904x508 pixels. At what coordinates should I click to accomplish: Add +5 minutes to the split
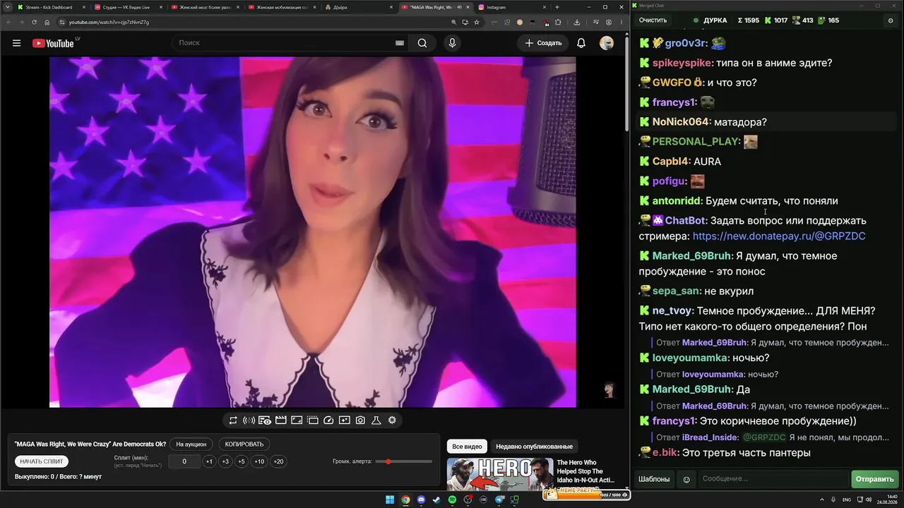(x=242, y=461)
